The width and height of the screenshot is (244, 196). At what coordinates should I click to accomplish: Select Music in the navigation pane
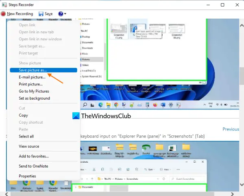(x=85, y=54)
